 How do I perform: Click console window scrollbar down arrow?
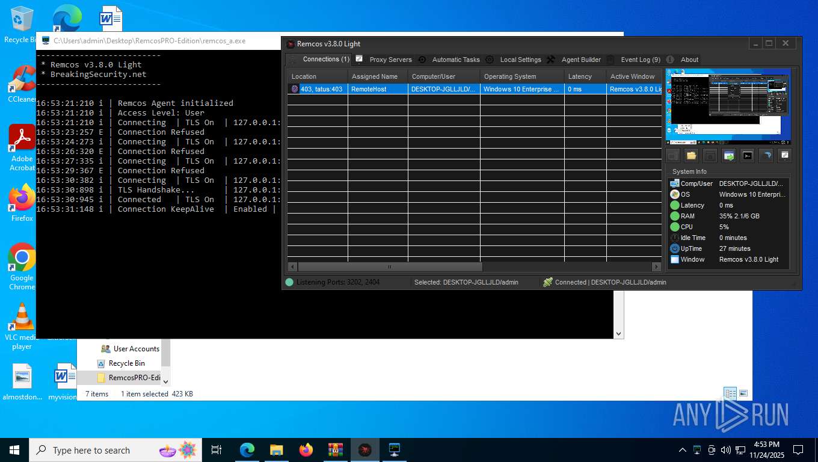(x=618, y=333)
